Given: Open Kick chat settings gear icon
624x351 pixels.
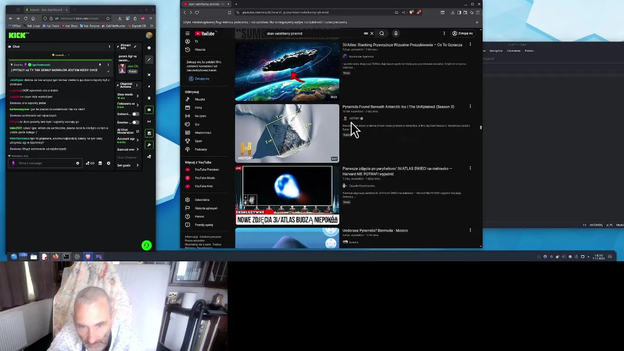Looking at the screenshot, I should [108, 163].
